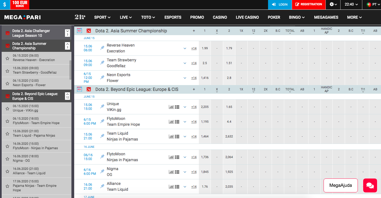The height and width of the screenshot is (198, 381).
Task: Open the LIVE menu
Action: pyautogui.click(x=126, y=17)
